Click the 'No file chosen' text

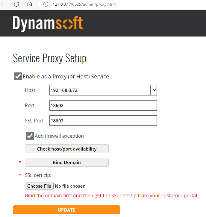pos(70,186)
